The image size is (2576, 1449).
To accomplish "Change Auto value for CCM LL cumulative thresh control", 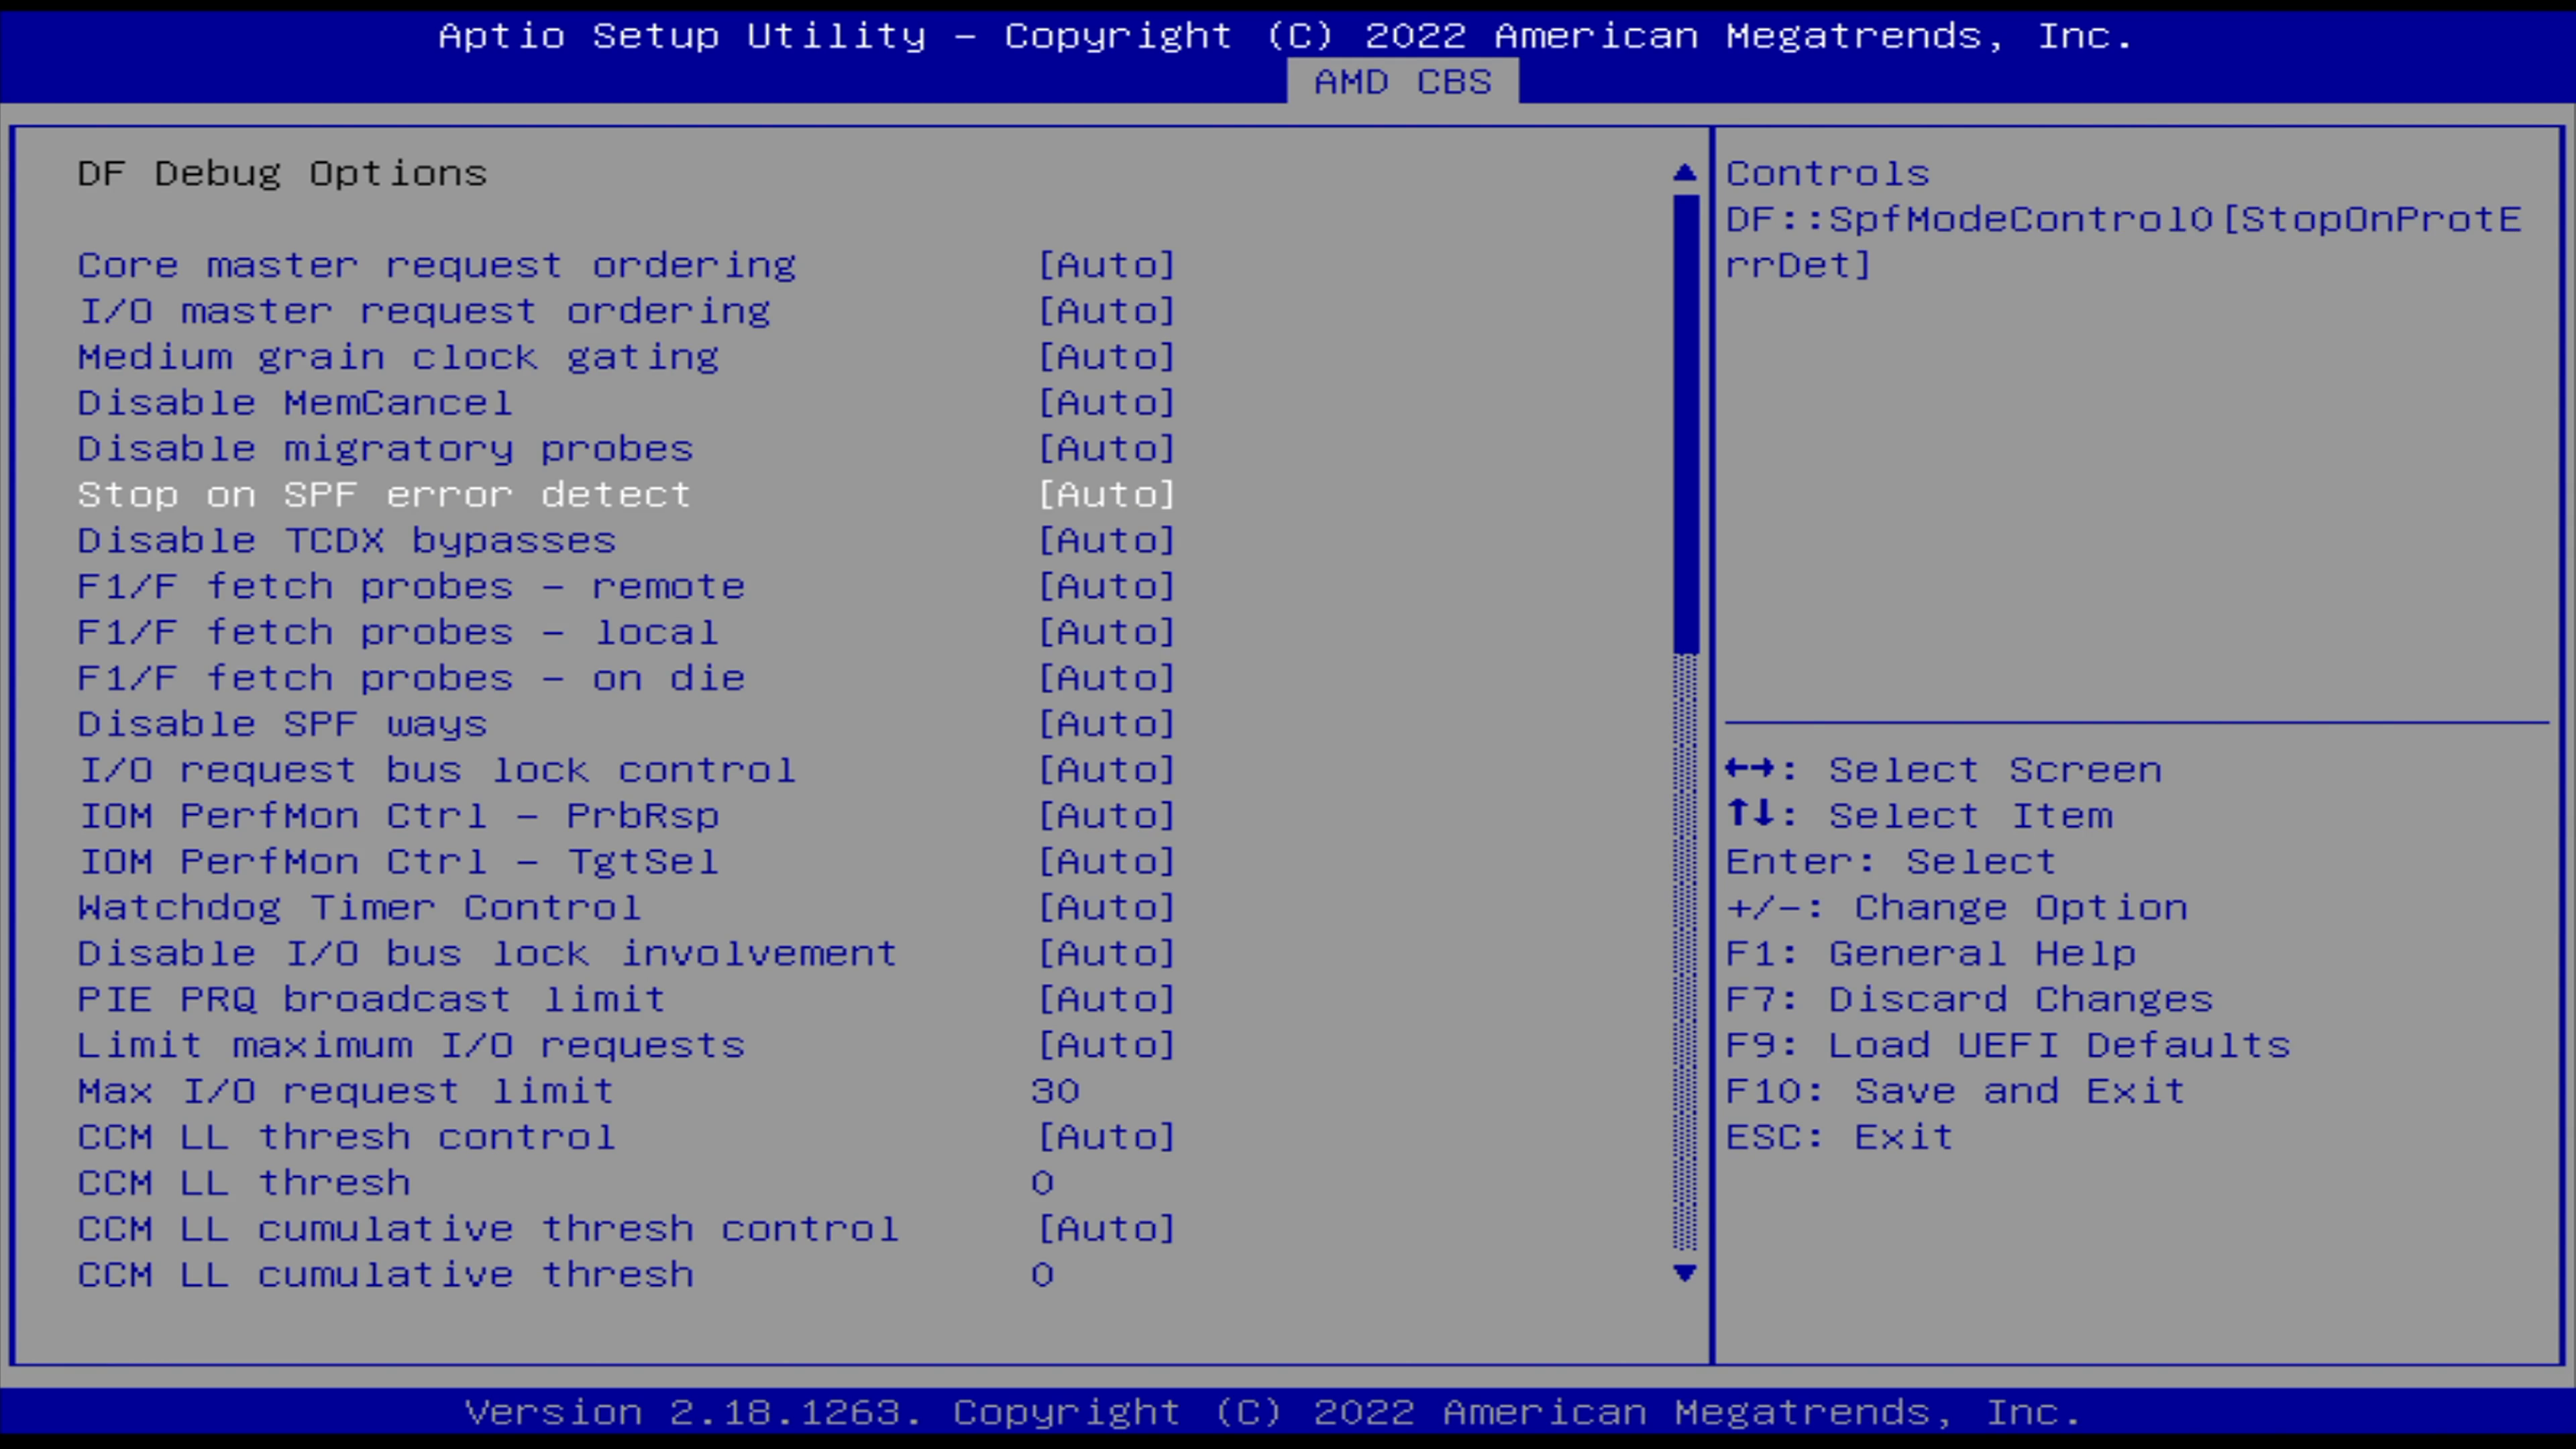I will point(1107,1231).
